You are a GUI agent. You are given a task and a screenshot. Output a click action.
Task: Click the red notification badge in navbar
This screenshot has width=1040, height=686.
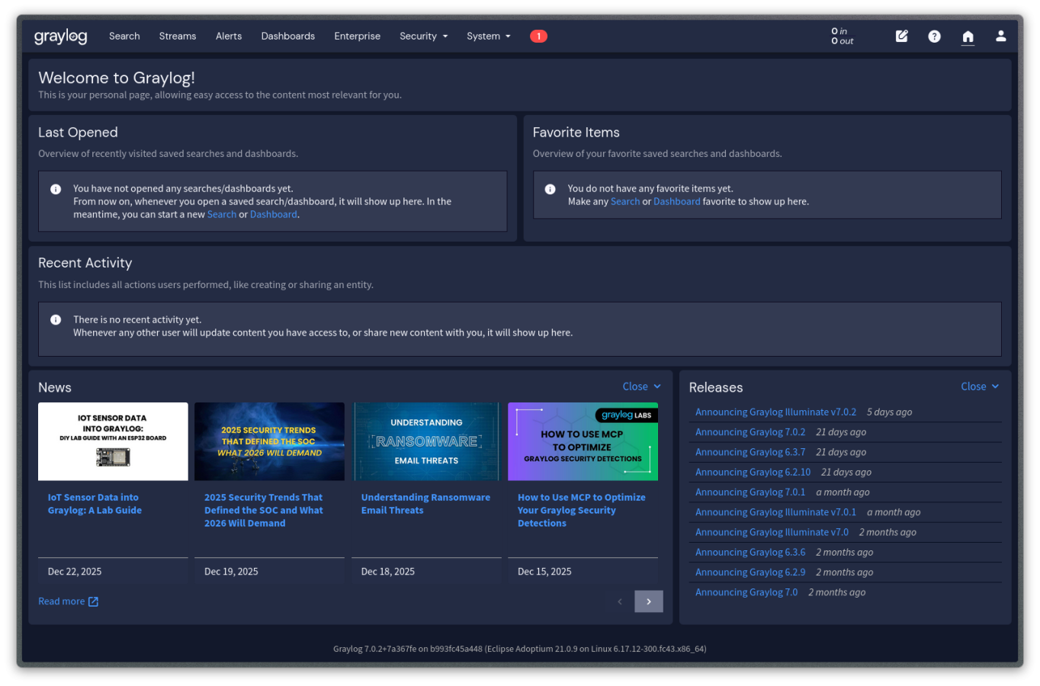[x=538, y=36]
